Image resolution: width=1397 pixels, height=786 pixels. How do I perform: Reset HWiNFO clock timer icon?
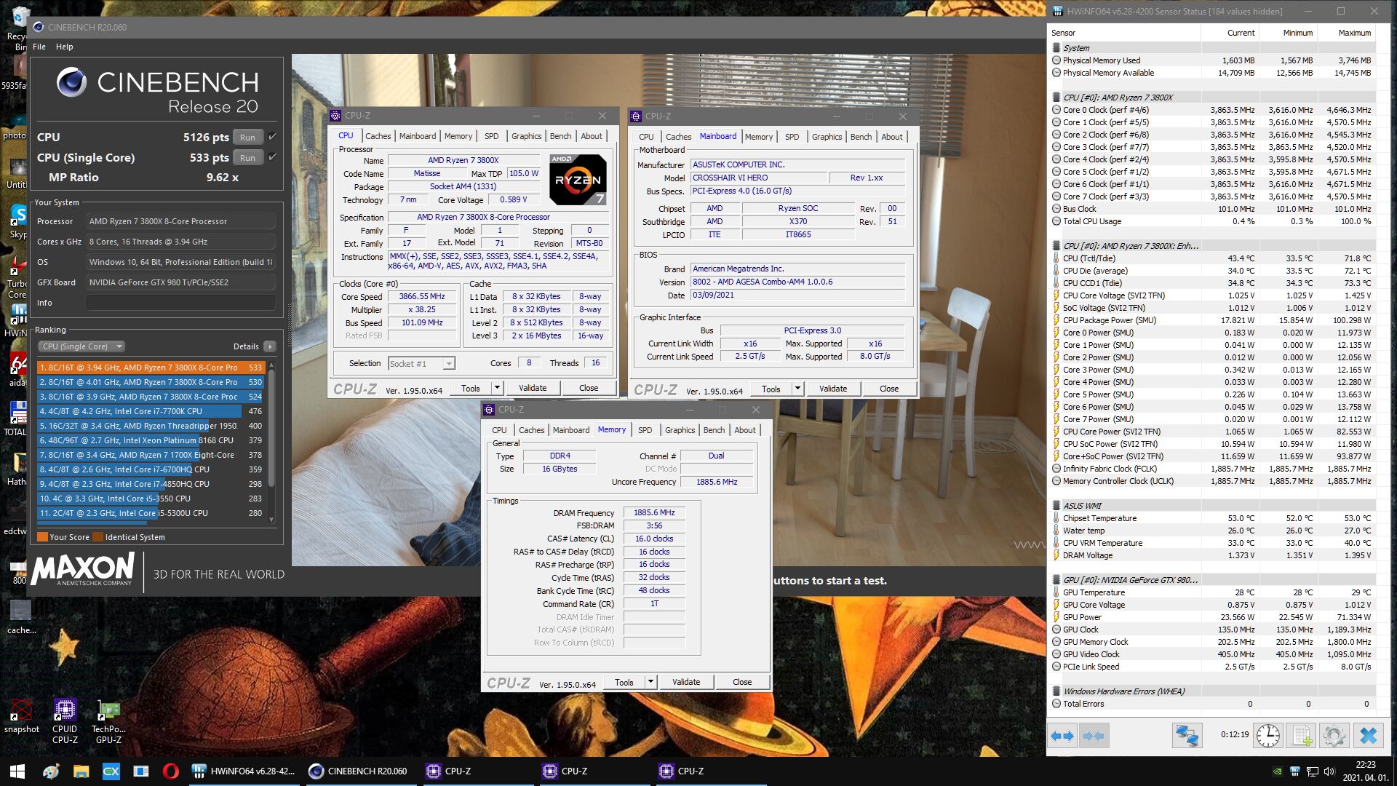(x=1268, y=736)
